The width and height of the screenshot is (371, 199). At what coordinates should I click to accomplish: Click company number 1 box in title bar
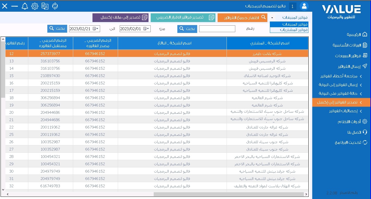pyautogui.click(x=293, y=6)
